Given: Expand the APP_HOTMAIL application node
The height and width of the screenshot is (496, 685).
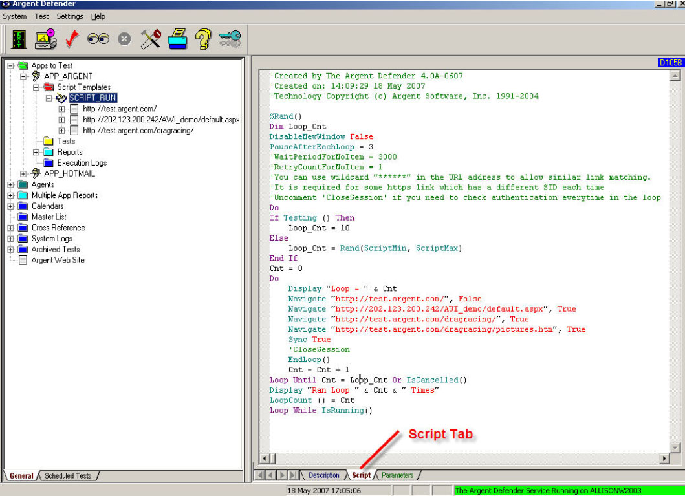Looking at the screenshot, I should 23,173.
